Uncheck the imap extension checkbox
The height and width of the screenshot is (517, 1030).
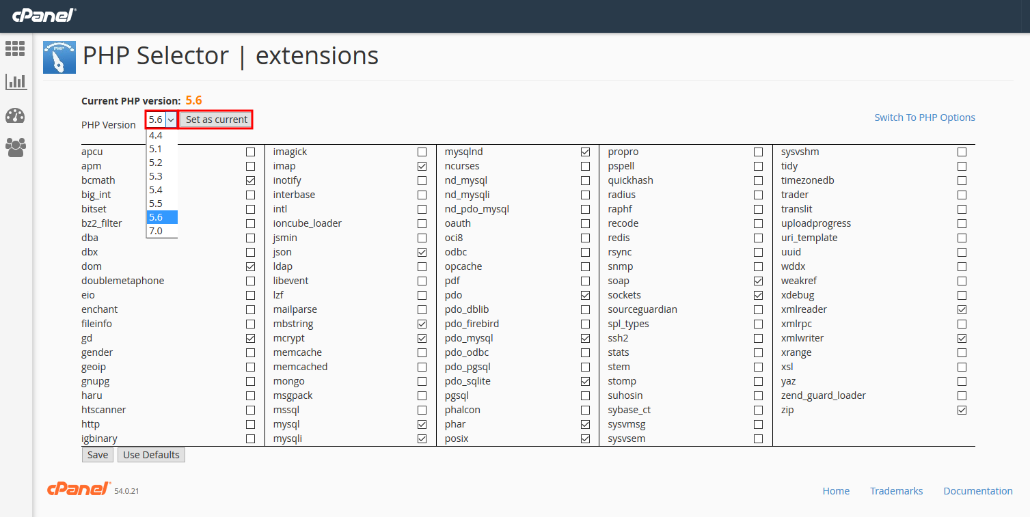(422, 166)
